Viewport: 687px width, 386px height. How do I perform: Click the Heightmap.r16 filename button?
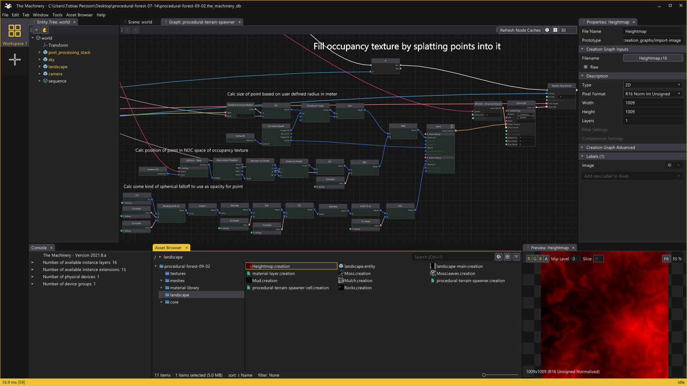point(653,58)
